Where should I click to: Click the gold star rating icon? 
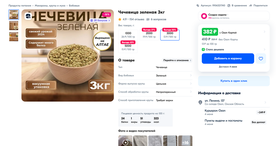pyautogui.click(x=120, y=19)
